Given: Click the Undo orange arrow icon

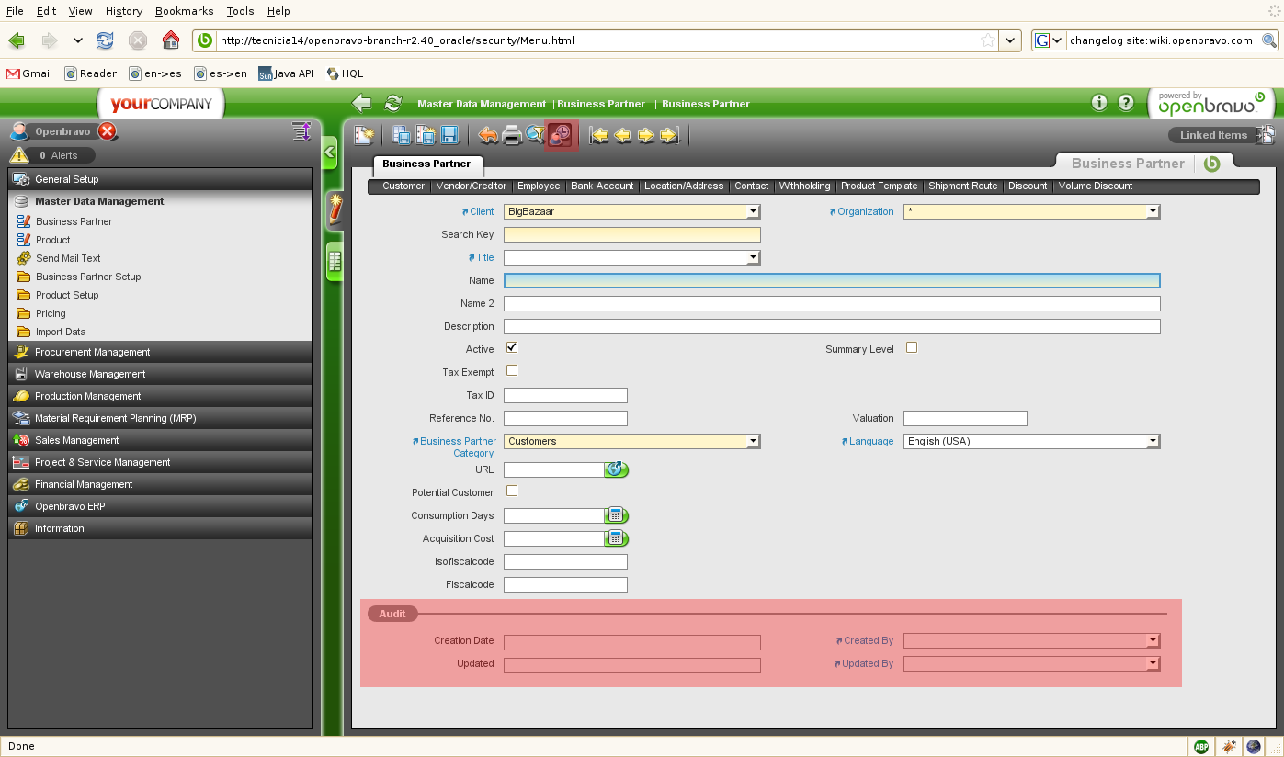Looking at the screenshot, I should point(488,135).
